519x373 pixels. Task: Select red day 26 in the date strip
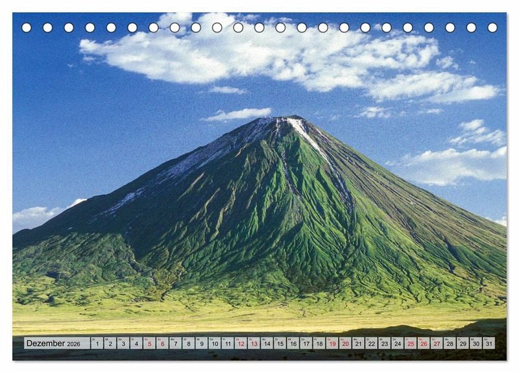point(424,344)
